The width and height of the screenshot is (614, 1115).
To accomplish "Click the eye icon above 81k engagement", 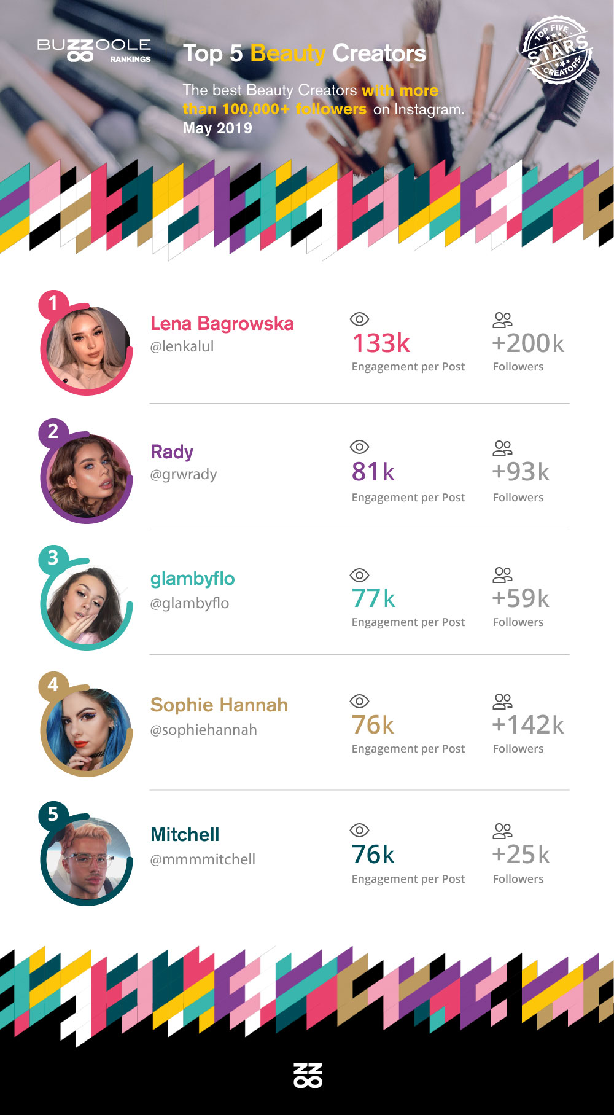I will 359,447.
